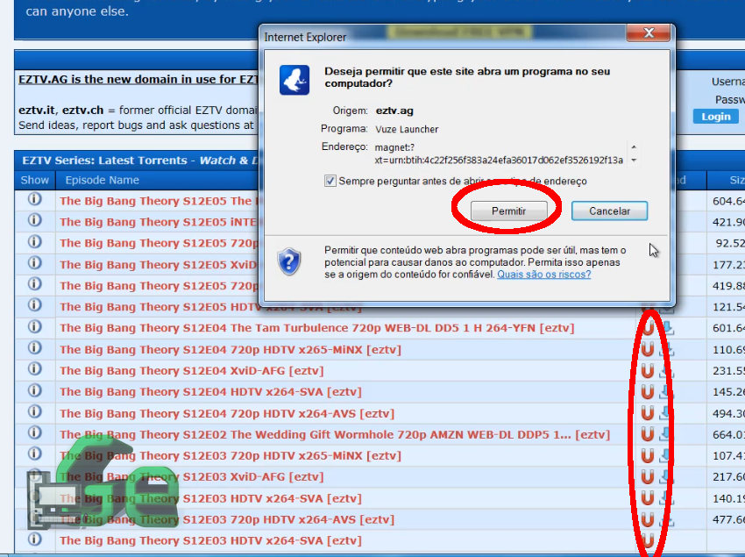This screenshot has width=745, height=557.
Task: Open magnet link for S12E04 XviD-AFG
Action: [x=648, y=370]
